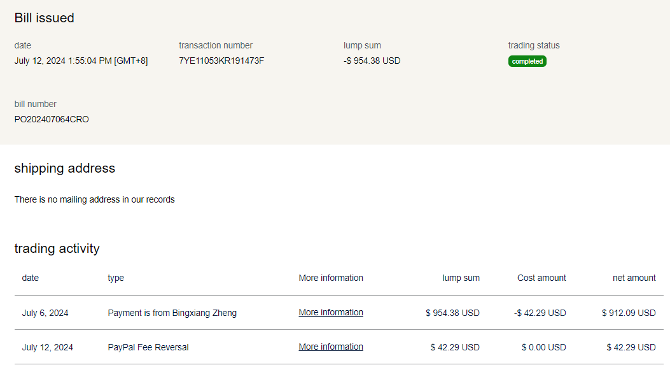670x365 pixels.
Task: Click the July 6, 2024 activity date
Action: tap(45, 313)
